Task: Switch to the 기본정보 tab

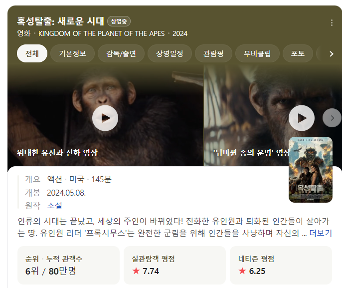Action: click(72, 53)
